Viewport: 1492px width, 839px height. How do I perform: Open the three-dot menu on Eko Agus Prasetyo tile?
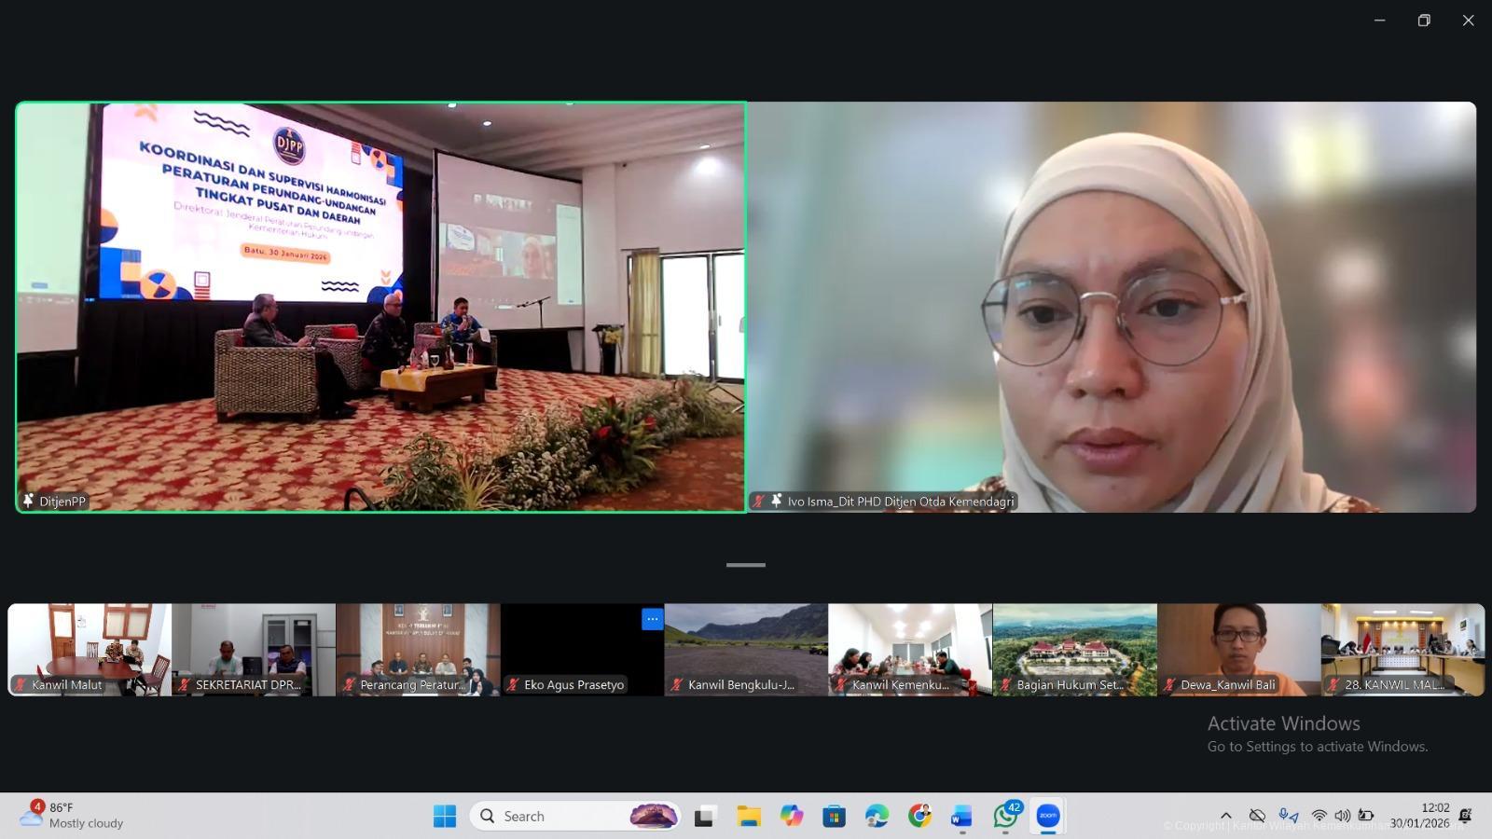652,619
